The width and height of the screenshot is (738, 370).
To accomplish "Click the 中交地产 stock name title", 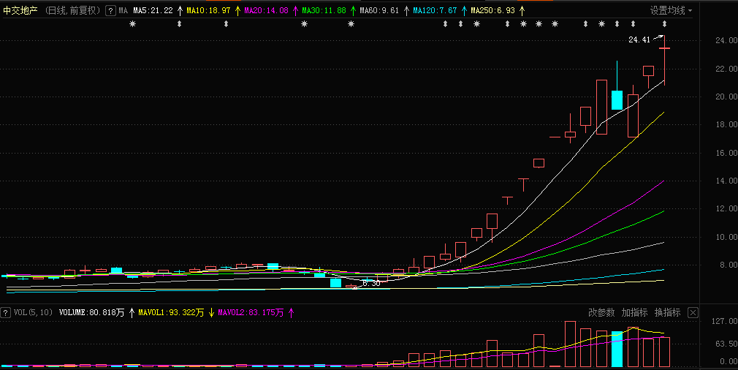I will point(20,10).
